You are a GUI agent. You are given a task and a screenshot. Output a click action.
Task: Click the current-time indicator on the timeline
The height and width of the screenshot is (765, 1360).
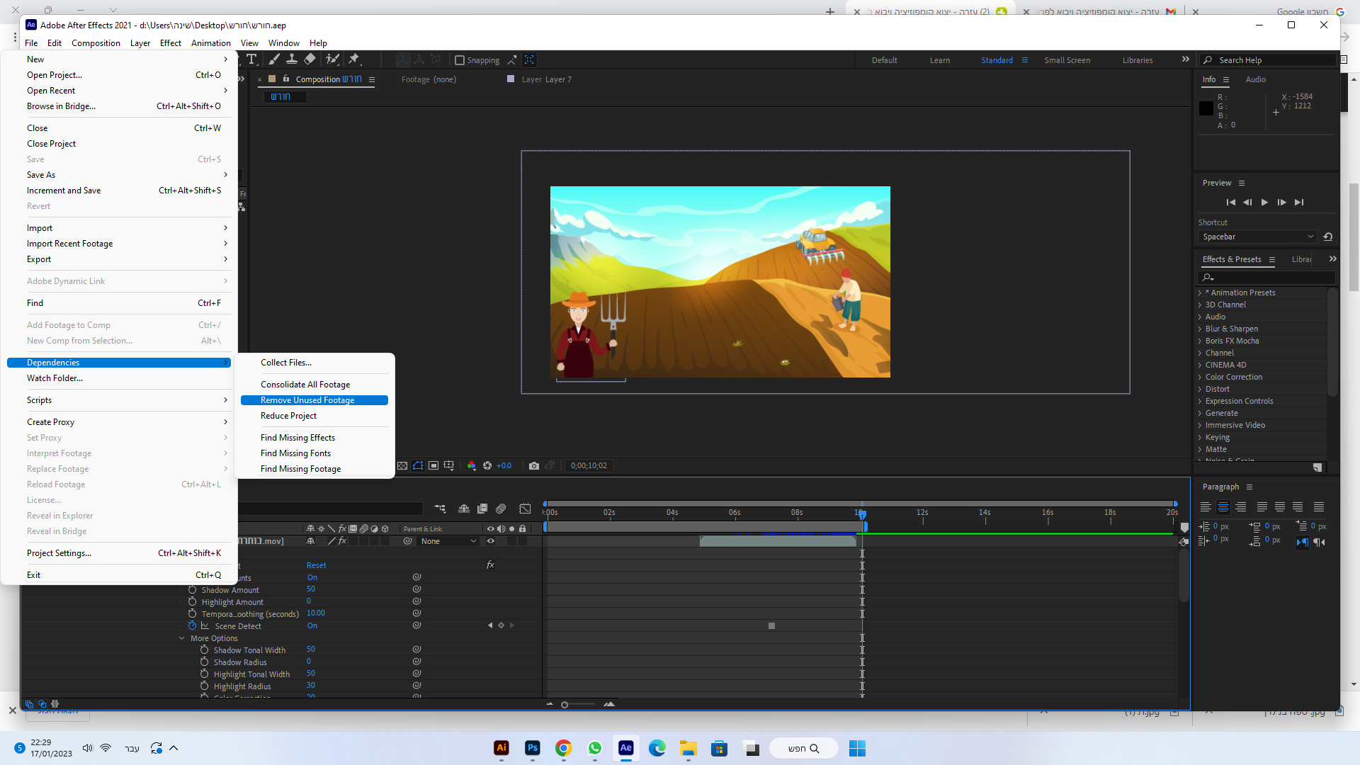tap(862, 514)
